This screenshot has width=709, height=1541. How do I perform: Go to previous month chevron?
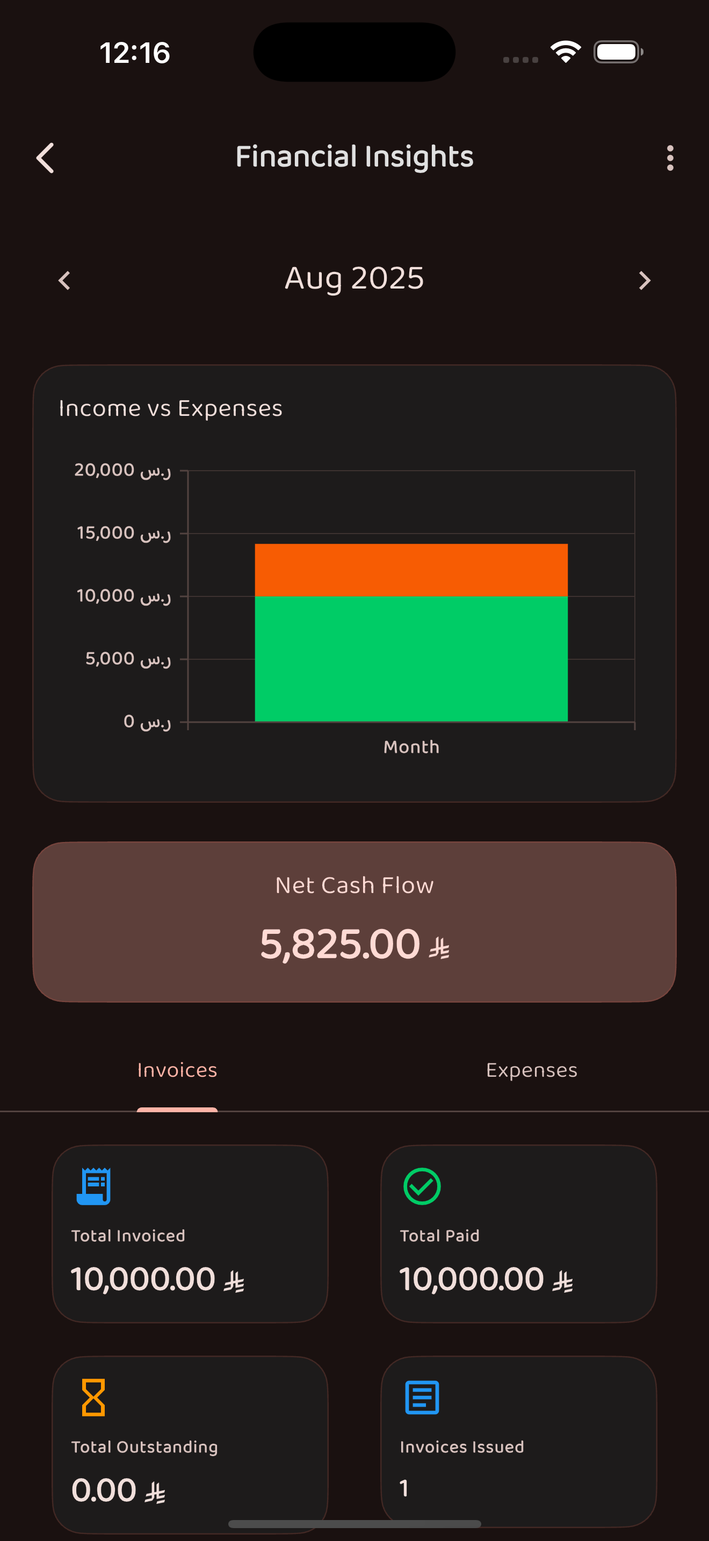pyautogui.click(x=64, y=280)
